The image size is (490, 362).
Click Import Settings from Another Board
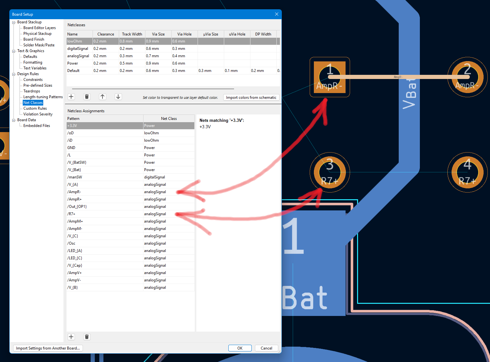[48, 348]
